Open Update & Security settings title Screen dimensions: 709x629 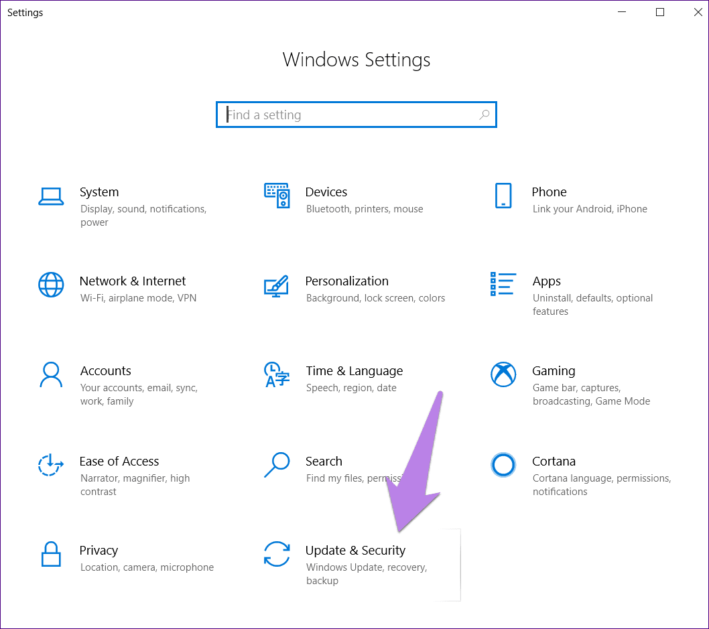pyautogui.click(x=355, y=550)
